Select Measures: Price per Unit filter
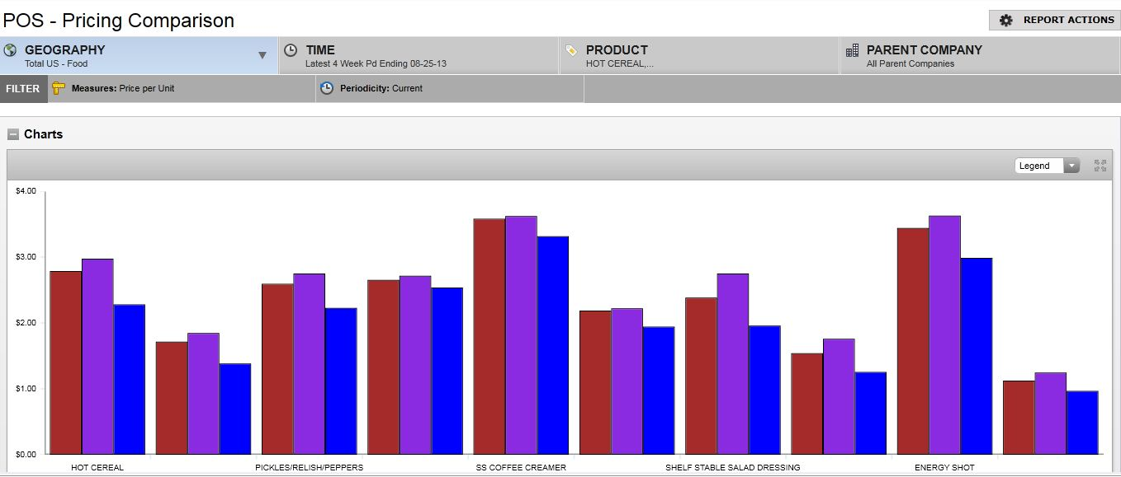Image resolution: width=1121 pixels, height=477 pixels. tap(182, 88)
